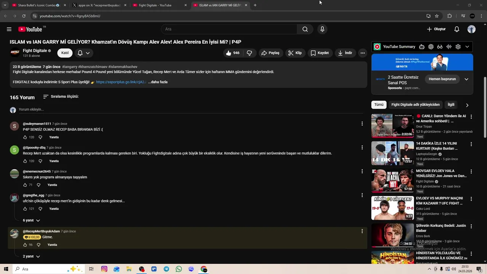
Task: Expand the YouTube Summary panel chevron
Action: click(467, 47)
